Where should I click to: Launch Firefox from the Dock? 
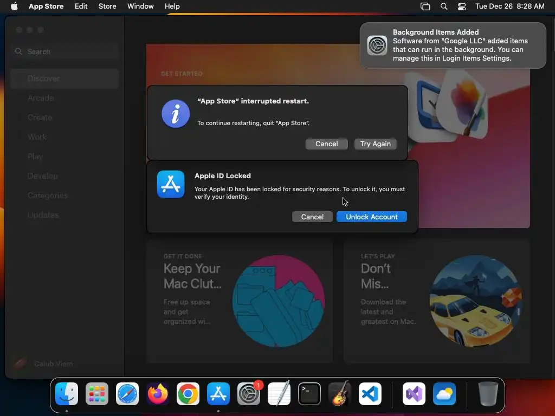tap(158, 394)
